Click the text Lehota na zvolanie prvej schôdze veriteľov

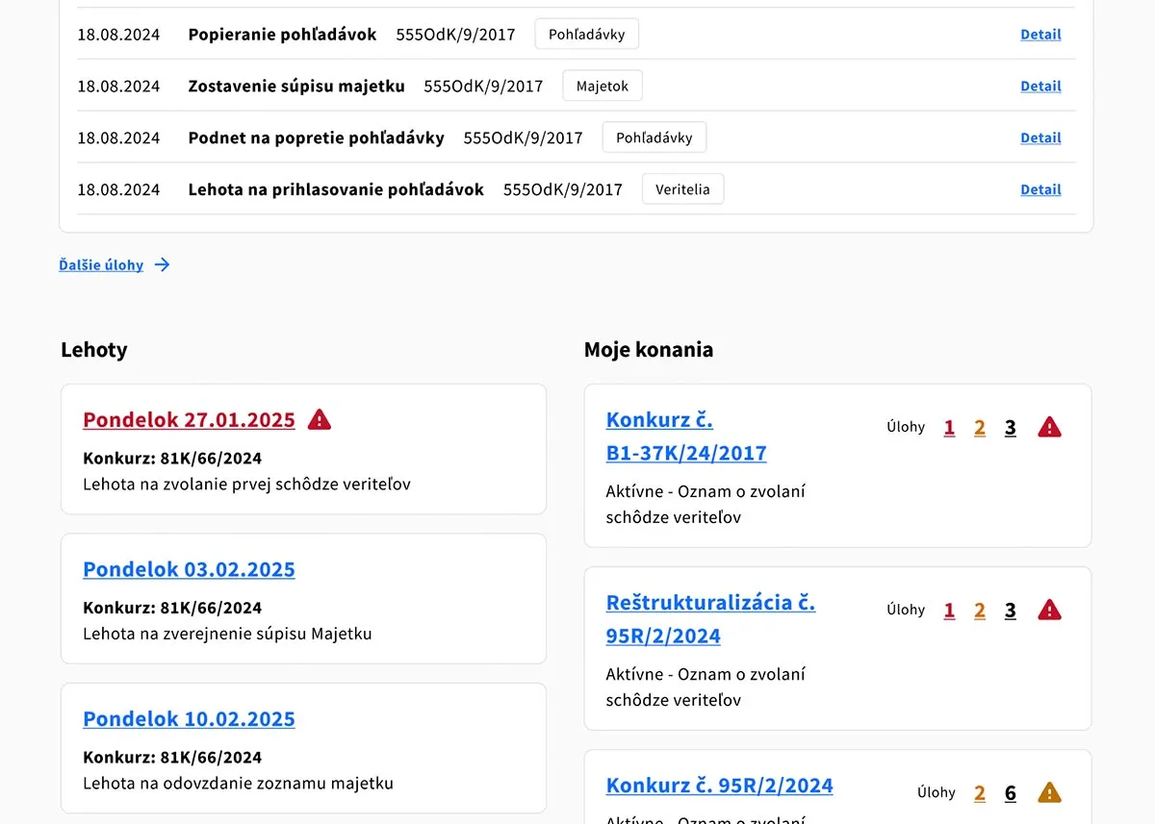pyautogui.click(x=246, y=484)
